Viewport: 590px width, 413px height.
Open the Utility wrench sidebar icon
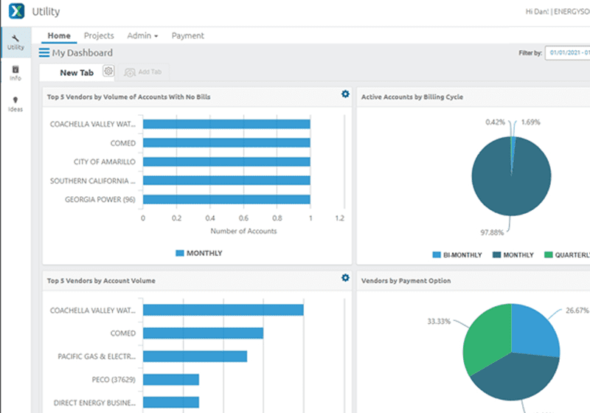(x=15, y=42)
